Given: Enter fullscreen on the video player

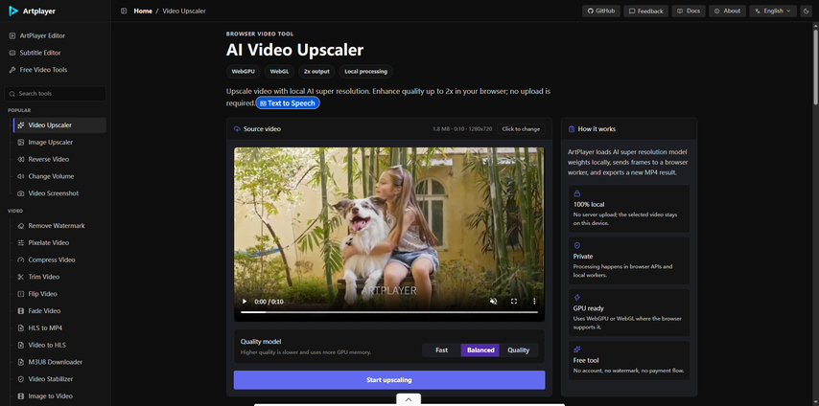Looking at the screenshot, I should pyautogui.click(x=514, y=302).
